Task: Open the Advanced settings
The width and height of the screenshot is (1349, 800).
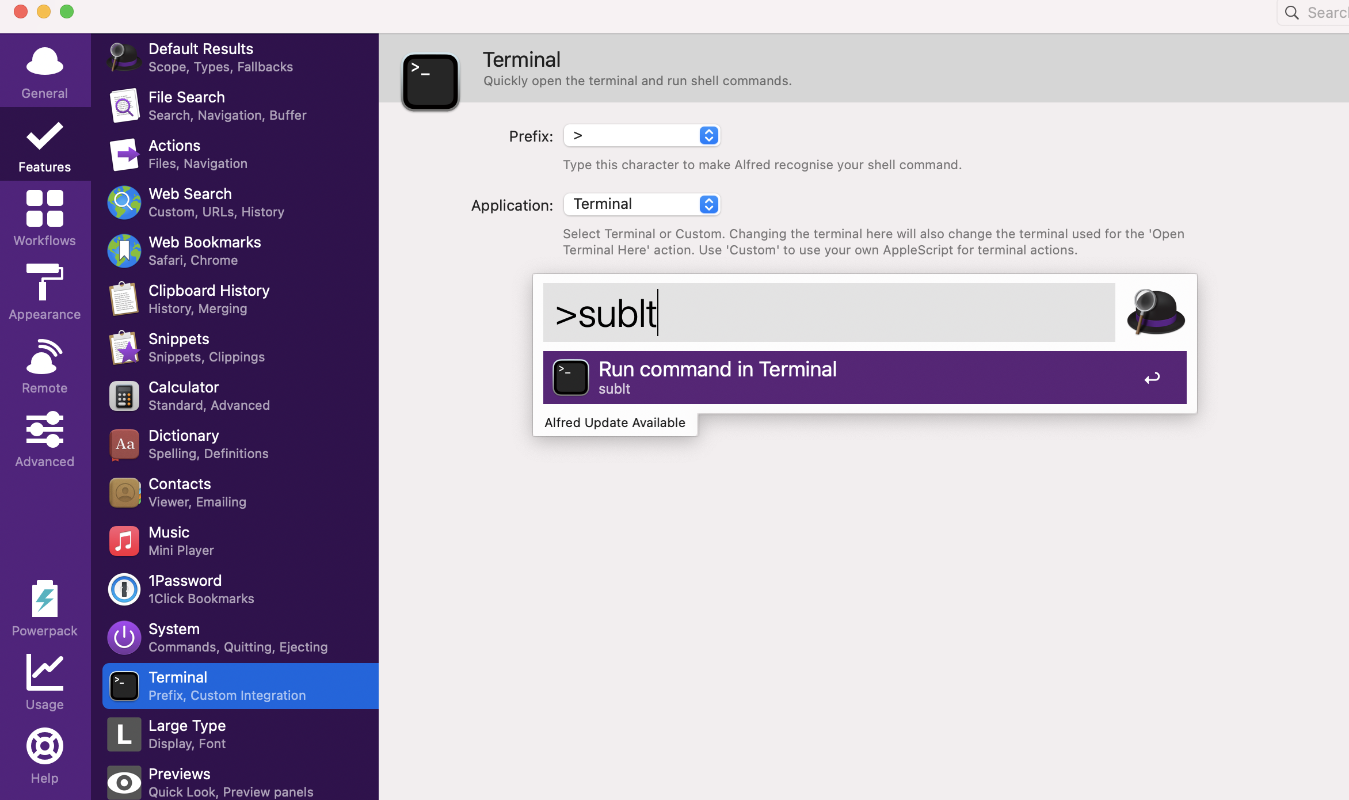Action: coord(45,440)
